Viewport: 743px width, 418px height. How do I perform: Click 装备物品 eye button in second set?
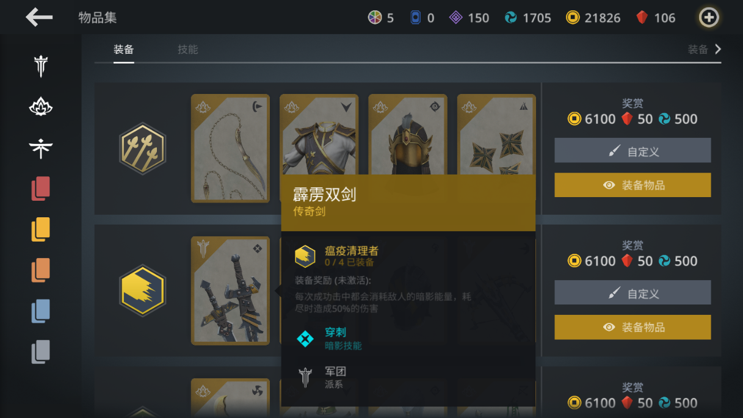click(632, 327)
